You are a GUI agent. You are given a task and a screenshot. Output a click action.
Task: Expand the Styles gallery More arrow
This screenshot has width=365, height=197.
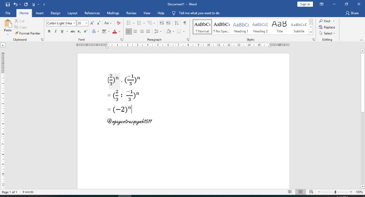coord(311,32)
